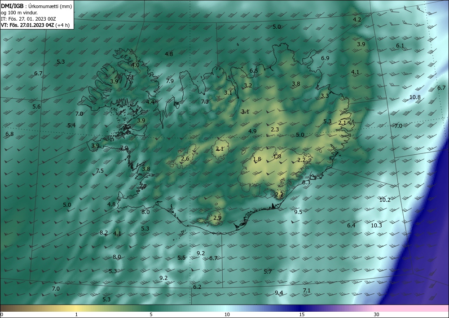Click the 'VT: Fös. 27.01.2023 04Z (+4 h)' line
This screenshot has width=449, height=318.
click(35, 25)
